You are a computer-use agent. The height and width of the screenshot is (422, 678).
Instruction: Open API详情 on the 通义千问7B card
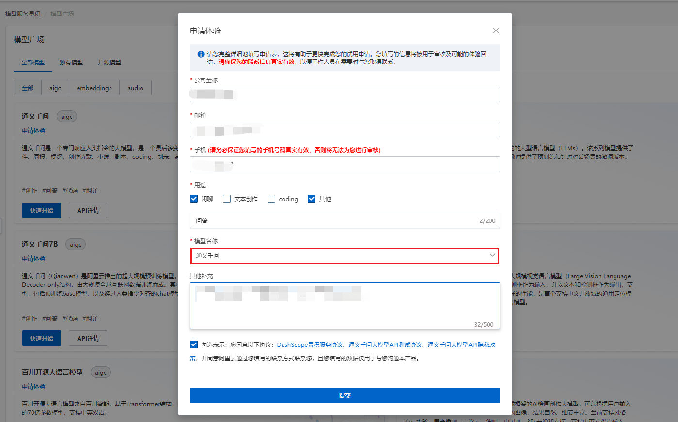[x=88, y=338]
